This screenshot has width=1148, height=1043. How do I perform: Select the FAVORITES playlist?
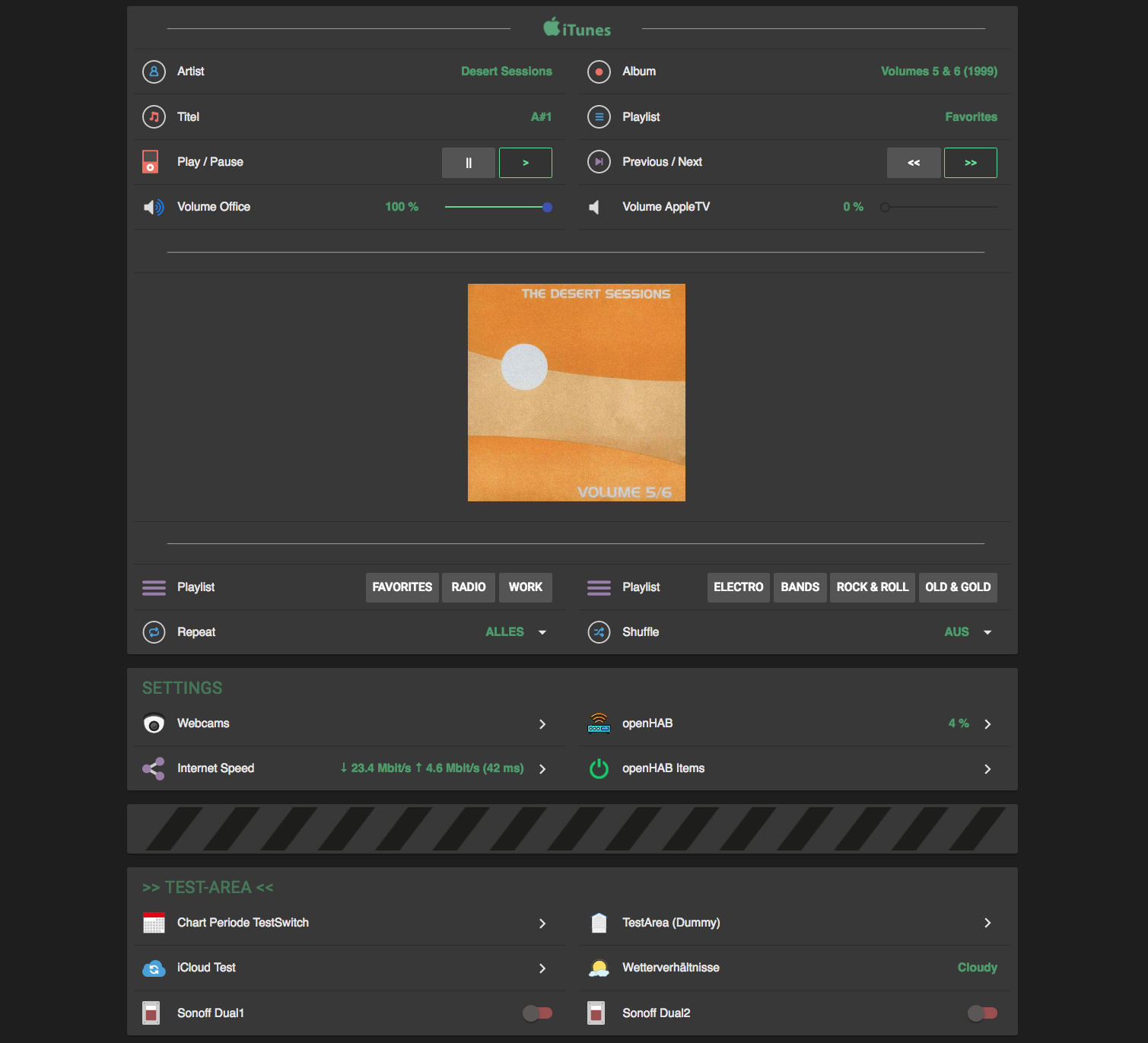coord(402,587)
